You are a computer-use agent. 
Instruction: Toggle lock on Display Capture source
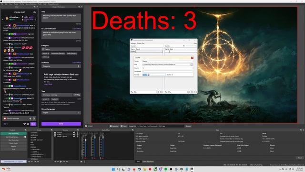(x=77, y=136)
